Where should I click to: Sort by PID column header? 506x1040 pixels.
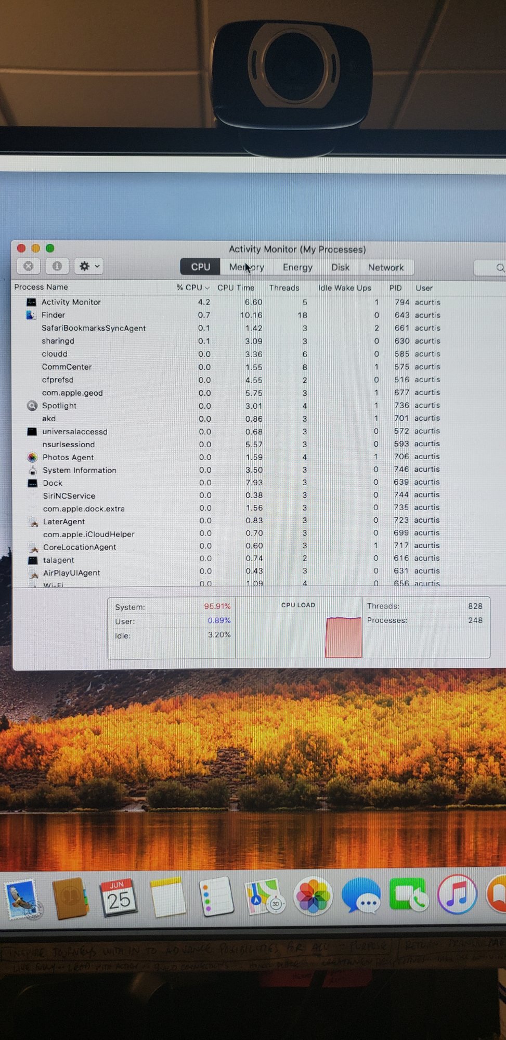click(x=395, y=288)
